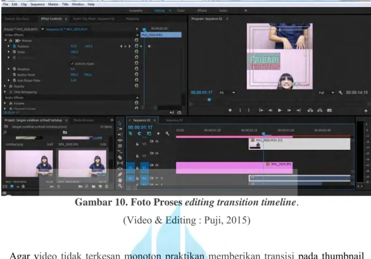Reset the Position parameter
The width and height of the screenshot is (371, 259).
point(136,46)
